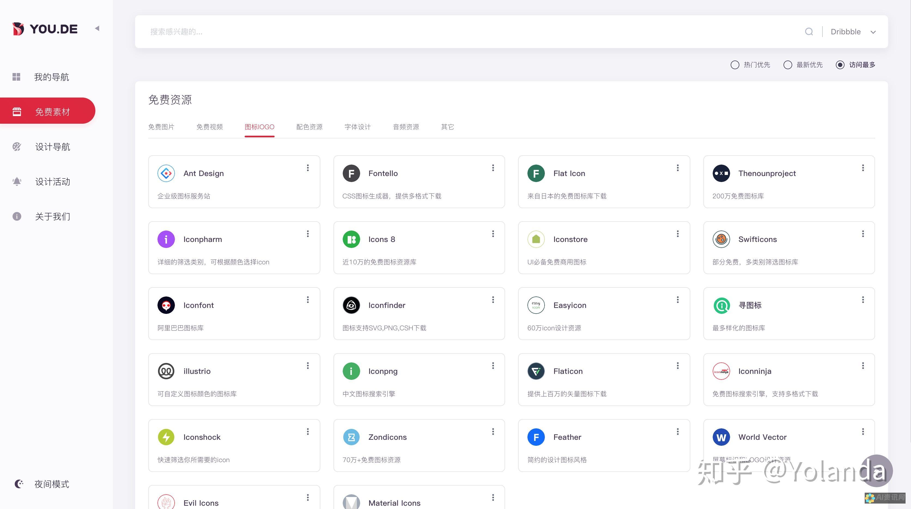Switch to the 音频资源 tab
The image size is (911, 509).
point(406,127)
